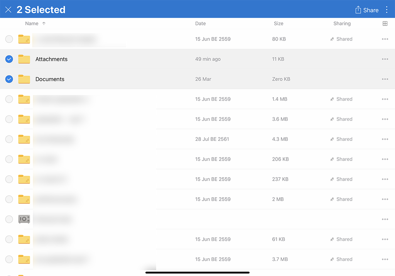Open the three-dot overflow menu at top right
This screenshot has width=395, height=276.
387,10
